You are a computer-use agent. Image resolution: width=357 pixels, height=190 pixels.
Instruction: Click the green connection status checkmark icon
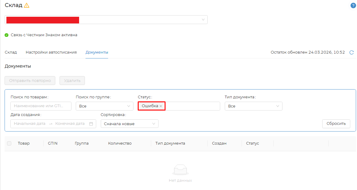[7, 35]
